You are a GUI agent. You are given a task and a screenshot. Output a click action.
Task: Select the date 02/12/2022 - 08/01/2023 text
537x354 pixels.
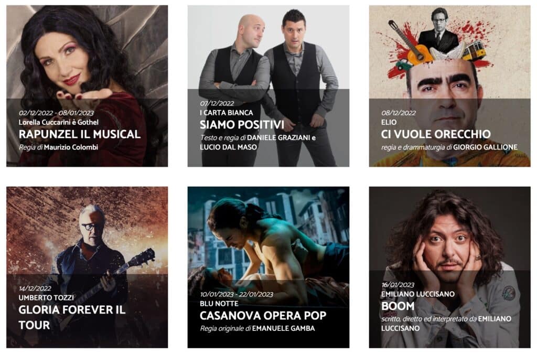coord(56,113)
